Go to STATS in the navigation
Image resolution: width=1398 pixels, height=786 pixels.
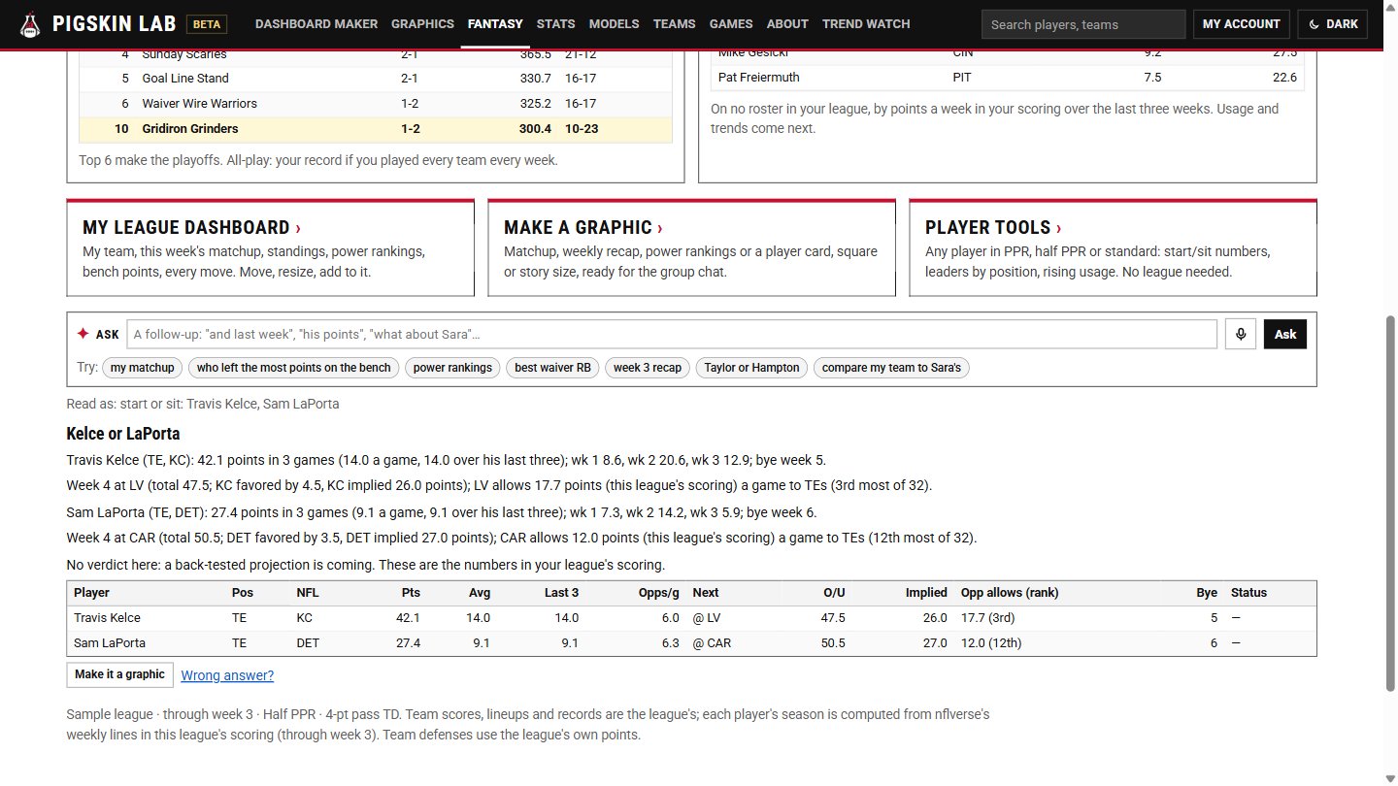[x=555, y=23]
